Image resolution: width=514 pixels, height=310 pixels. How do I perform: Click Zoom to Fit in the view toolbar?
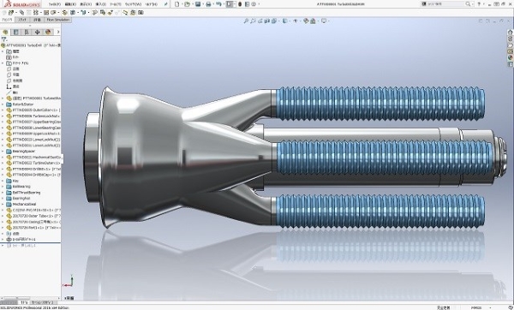(246, 21)
